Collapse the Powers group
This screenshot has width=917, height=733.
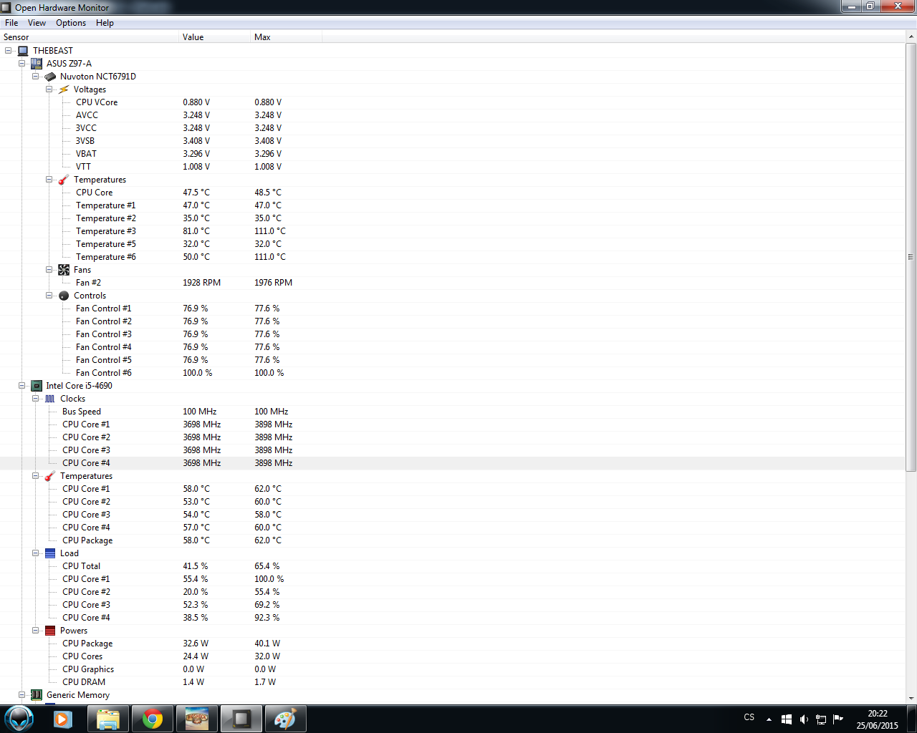[x=36, y=631]
